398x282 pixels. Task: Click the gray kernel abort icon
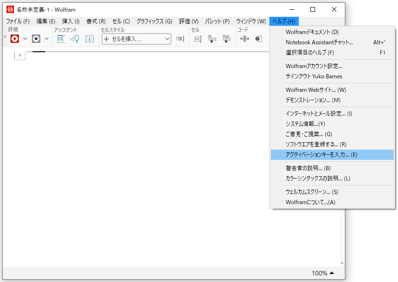[36, 39]
